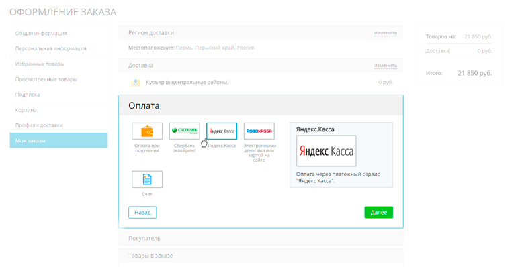Viewport: 516px width, 267px height.
Task: Click 'Товаров на:' summary row
Action: pos(459,36)
